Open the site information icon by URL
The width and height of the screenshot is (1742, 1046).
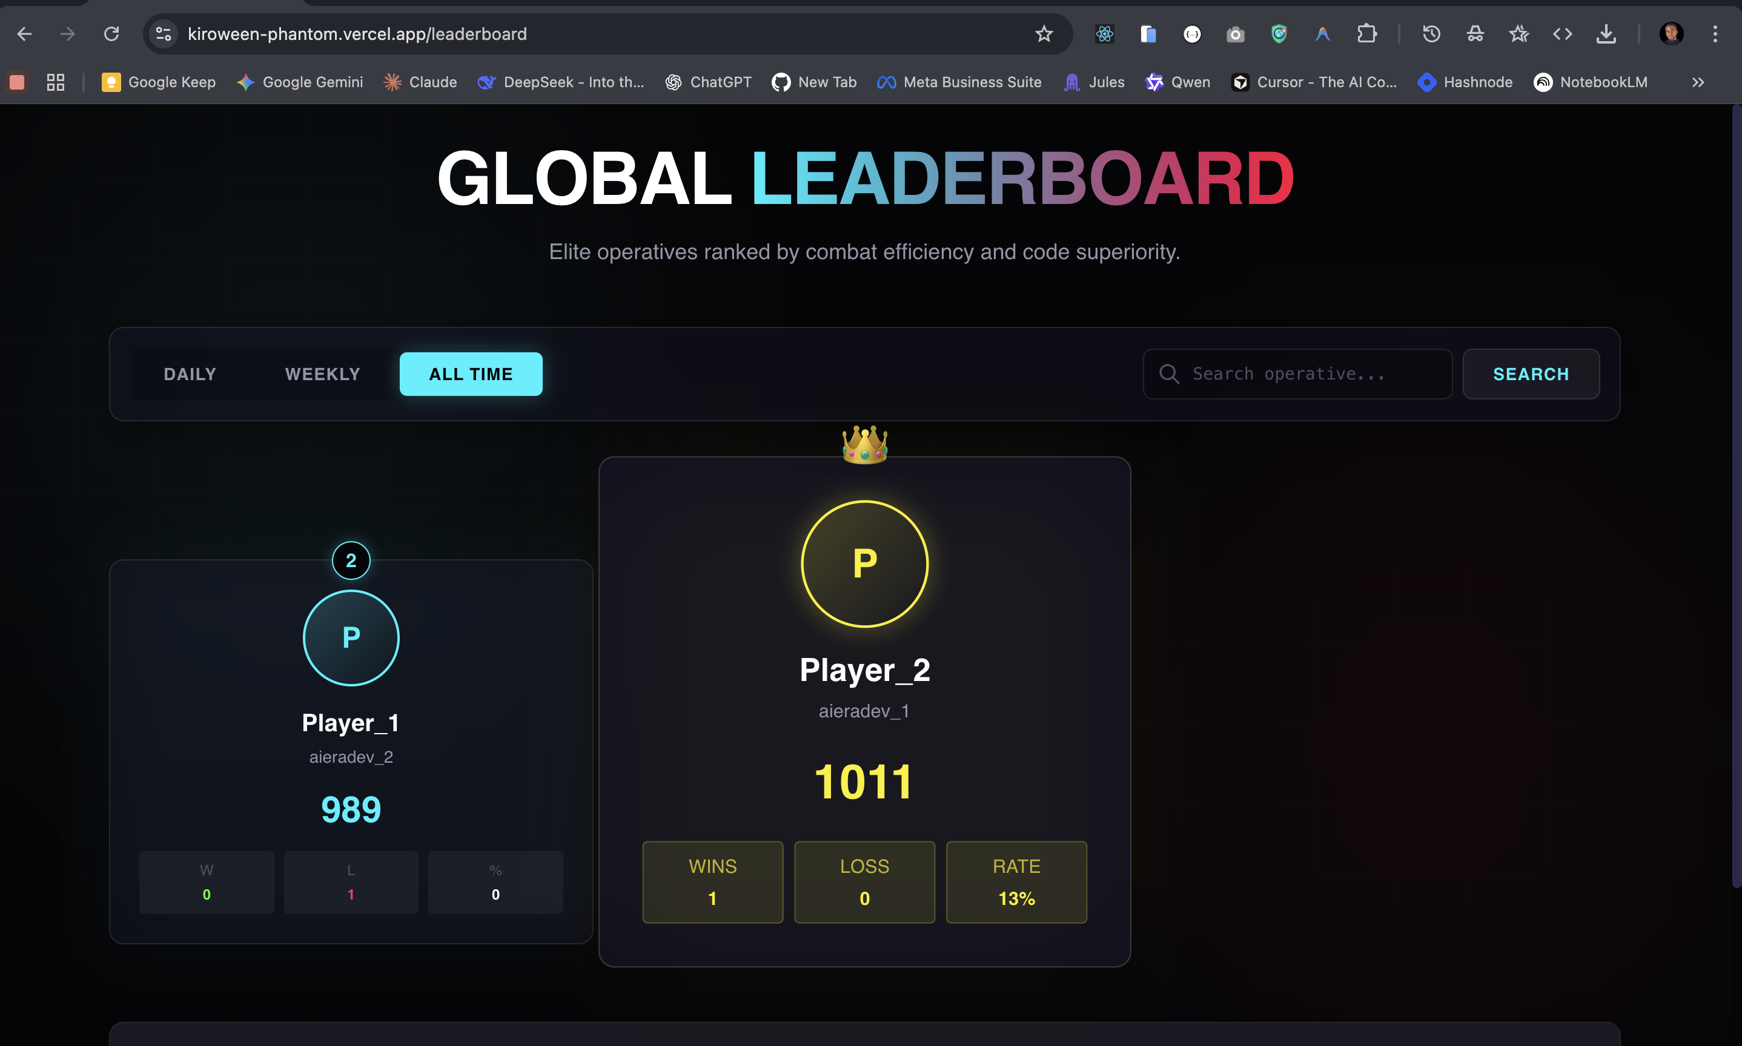pos(164,34)
